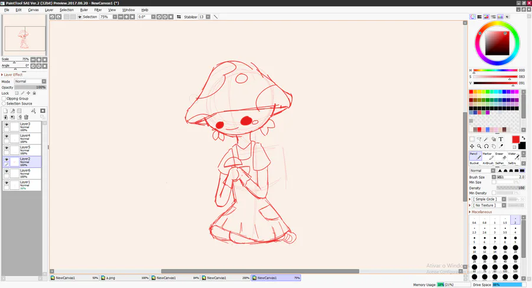
Task: Open the File menu
Action: coord(7,10)
